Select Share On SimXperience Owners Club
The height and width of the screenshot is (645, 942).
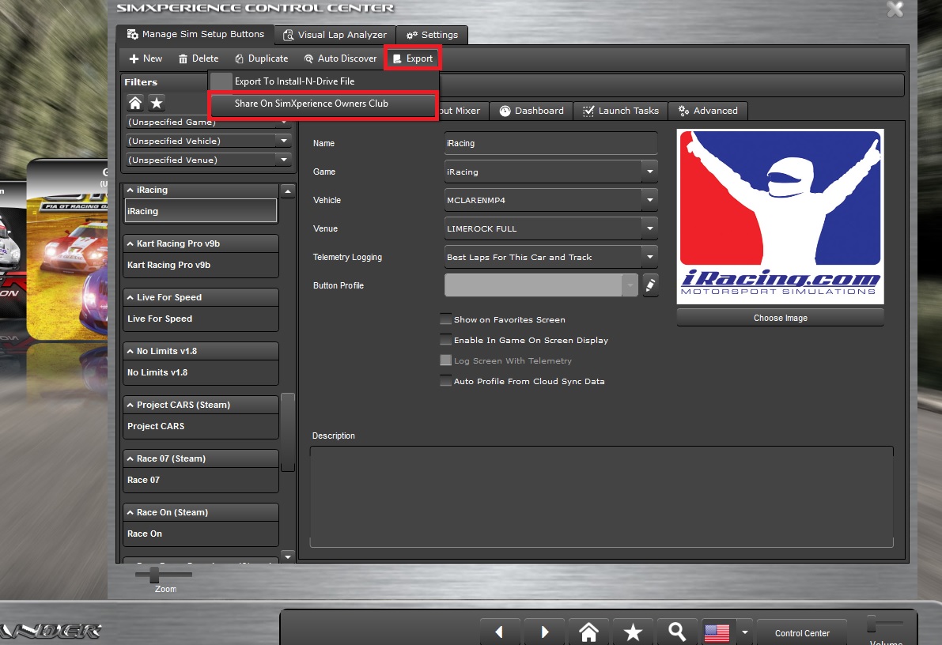click(x=323, y=104)
